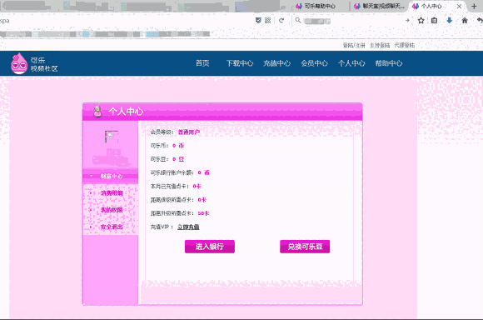Open 会员中心 in the navigation bar
The height and width of the screenshot is (320, 483).
[314, 63]
